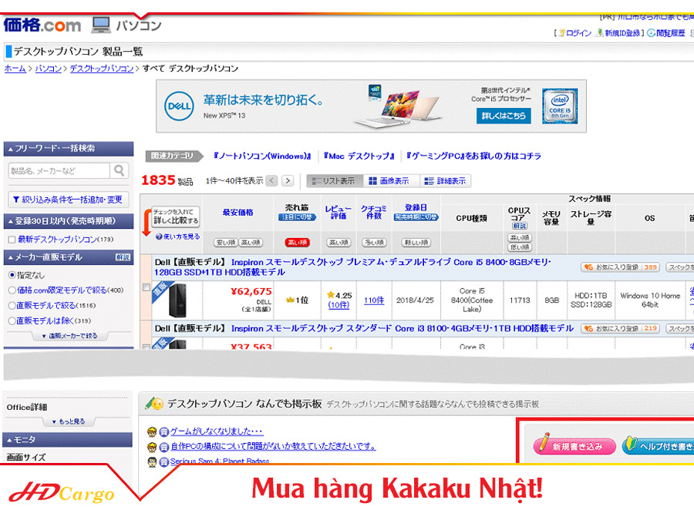Toggle 注目に切替 under 売れ筋
The height and width of the screenshot is (520, 694).
(297, 217)
